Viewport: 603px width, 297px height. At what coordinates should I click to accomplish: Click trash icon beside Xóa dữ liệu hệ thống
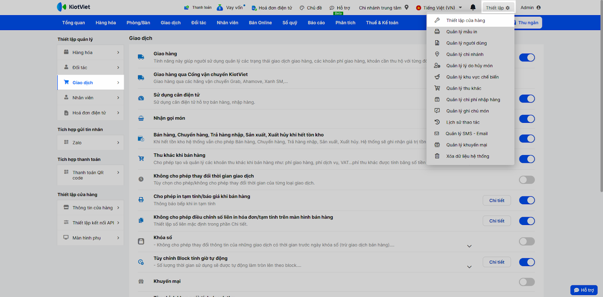437,156
